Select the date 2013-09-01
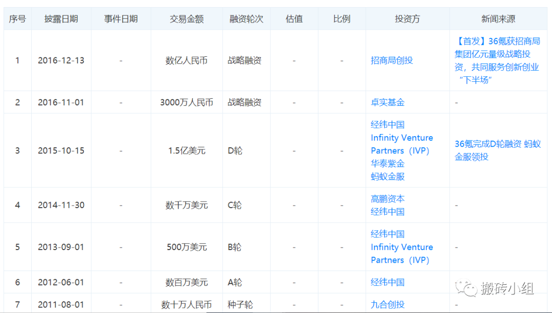Screen dimensions: 552x313 tap(61, 247)
